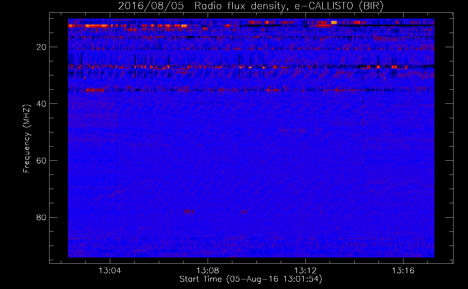Click the 60 MHz frequency tick label

41,161
